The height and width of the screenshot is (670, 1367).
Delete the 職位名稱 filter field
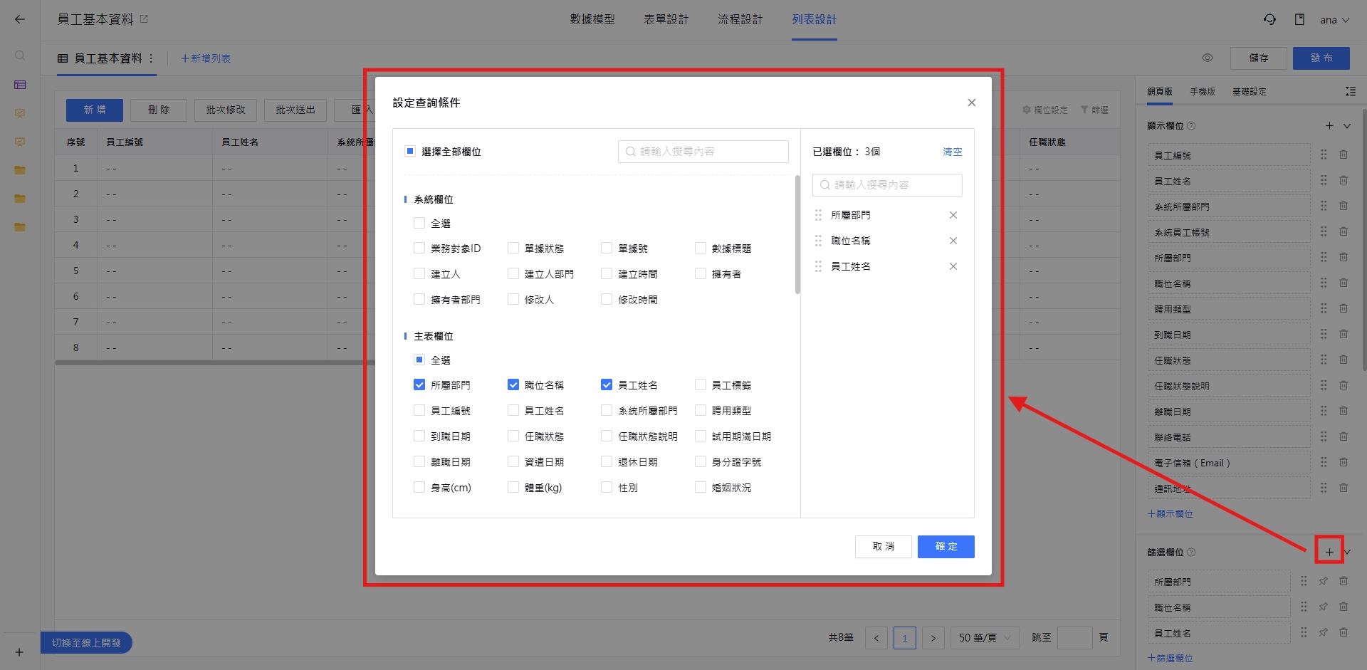coord(1344,607)
